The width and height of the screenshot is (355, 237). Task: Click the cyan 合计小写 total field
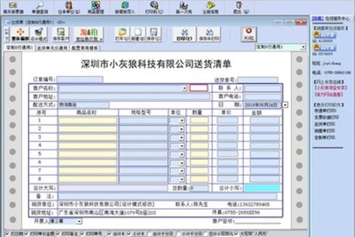coord(262,188)
